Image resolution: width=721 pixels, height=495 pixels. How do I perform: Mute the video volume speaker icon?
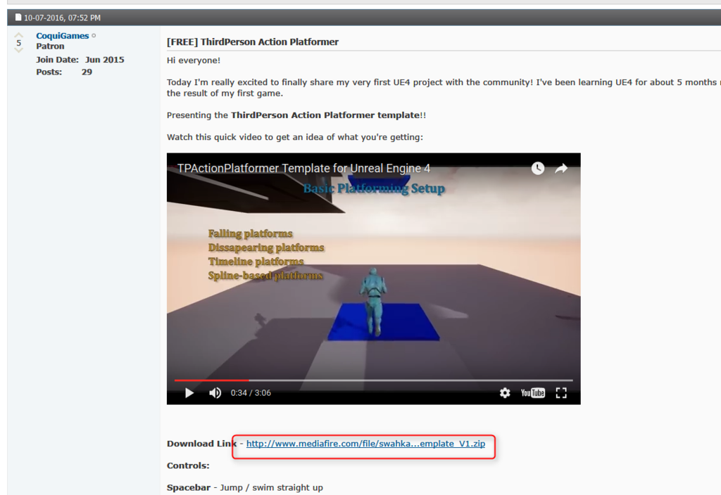coord(215,393)
